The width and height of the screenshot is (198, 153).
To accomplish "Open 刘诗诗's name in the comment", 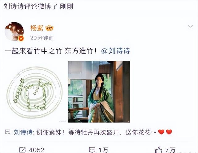I will [23, 132].
